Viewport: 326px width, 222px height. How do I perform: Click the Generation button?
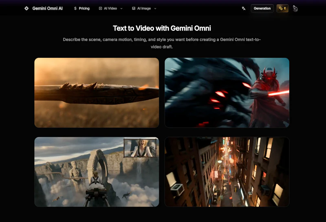[x=262, y=8]
